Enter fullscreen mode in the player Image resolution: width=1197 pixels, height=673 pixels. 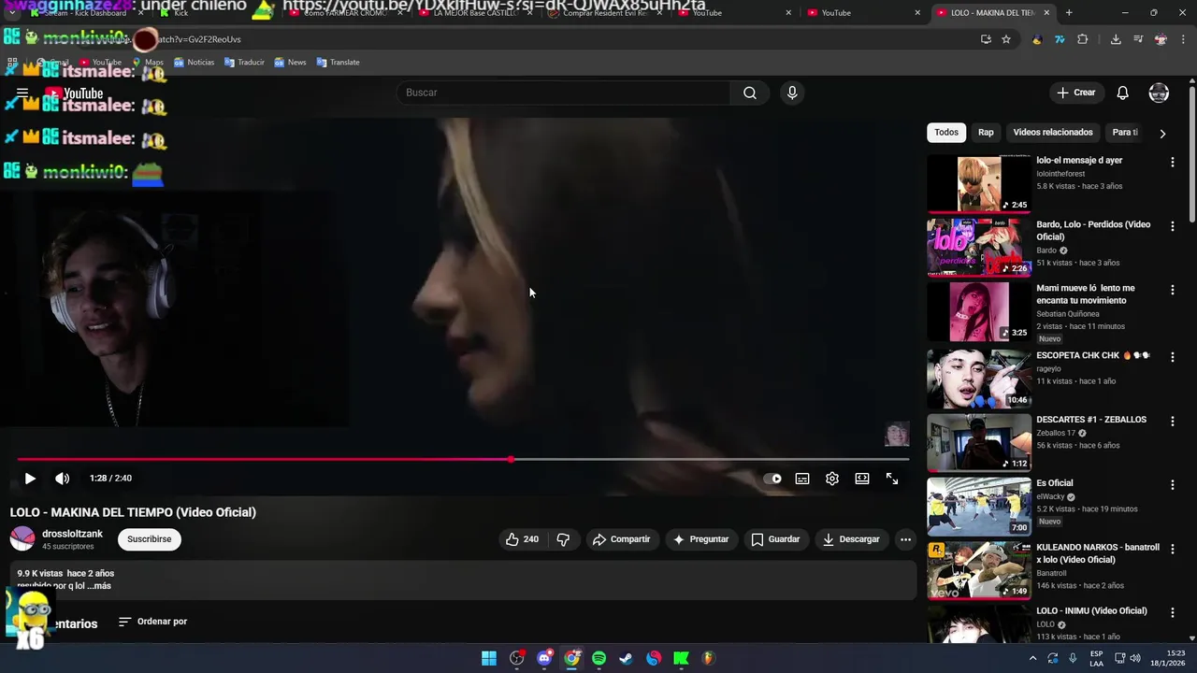pyautogui.click(x=892, y=479)
